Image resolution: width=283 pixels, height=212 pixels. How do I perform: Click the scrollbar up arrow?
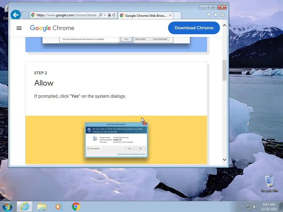(x=224, y=25)
